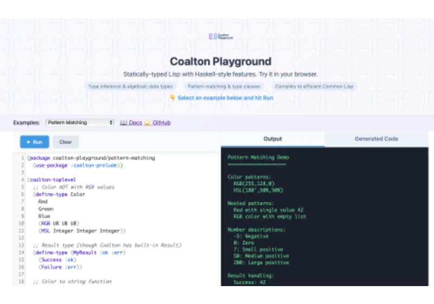Click the 'Color ADT with RGB values' comment

click(74, 187)
